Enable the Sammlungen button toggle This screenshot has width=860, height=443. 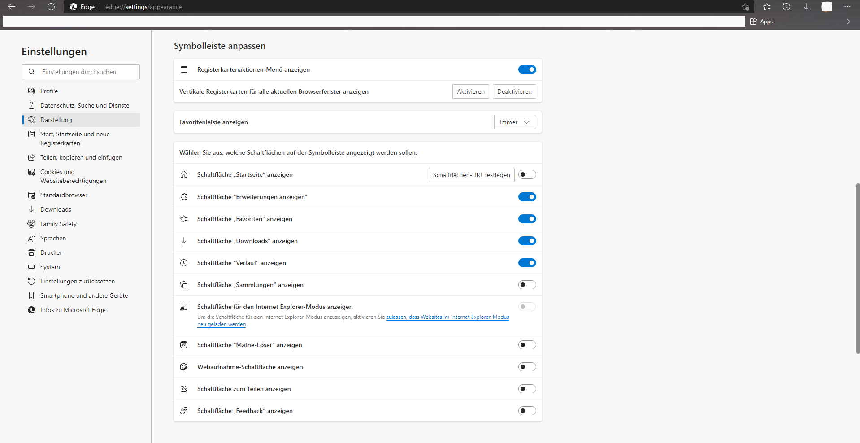[527, 285]
